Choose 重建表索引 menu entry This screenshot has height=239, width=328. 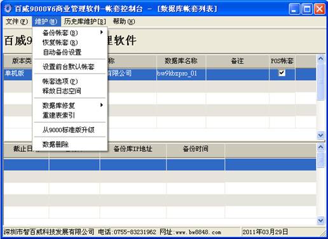point(70,115)
